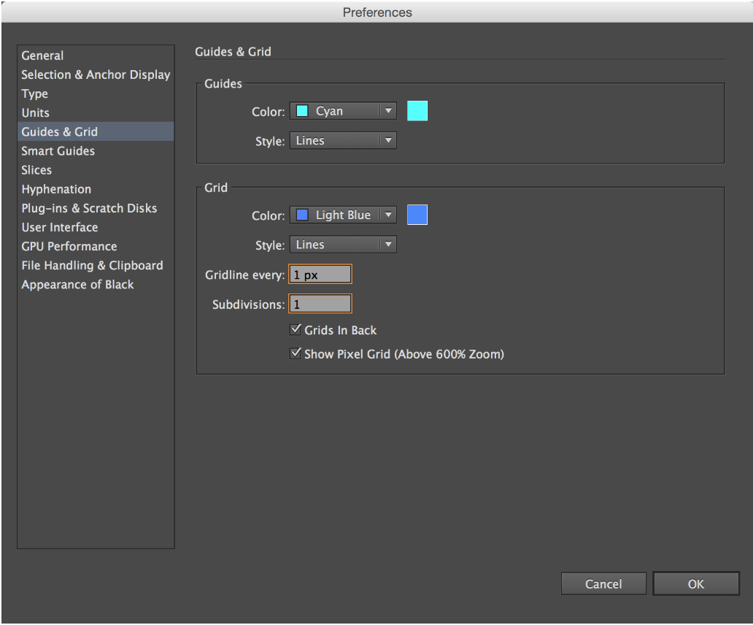This screenshot has width=753, height=625.
Task: Go to File Handling & Clipboard
Action: tap(96, 265)
